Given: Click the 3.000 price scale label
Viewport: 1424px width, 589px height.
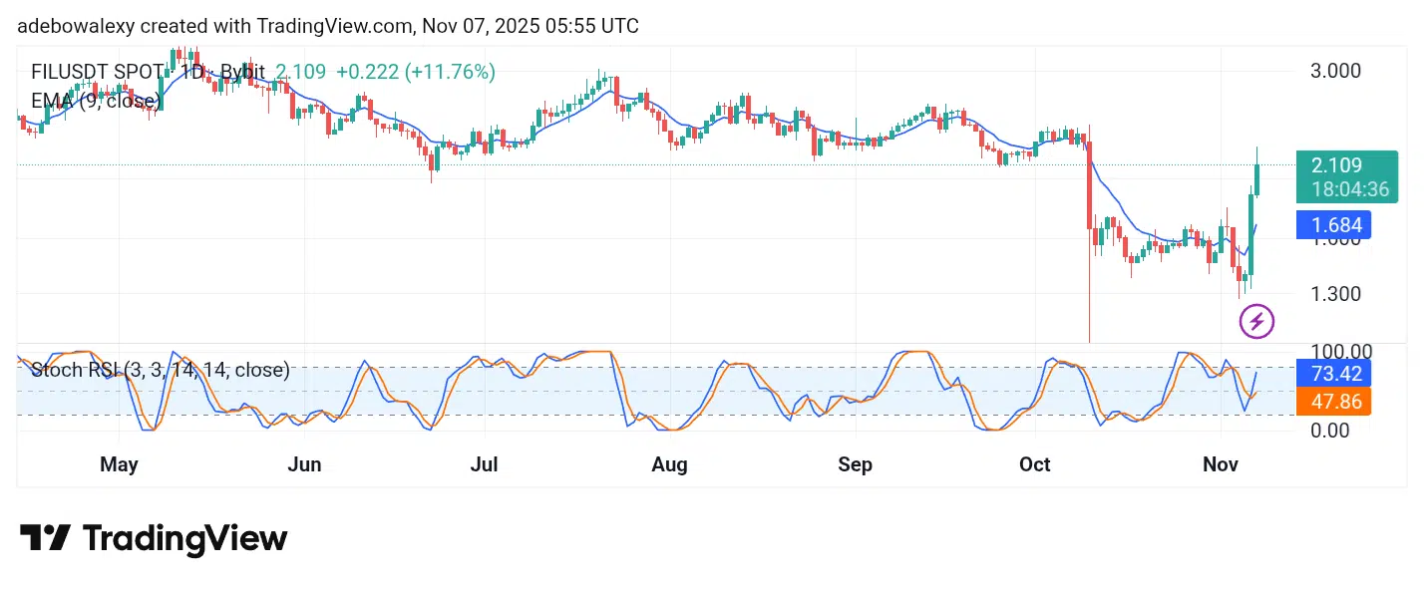Looking at the screenshot, I should (x=1335, y=71).
